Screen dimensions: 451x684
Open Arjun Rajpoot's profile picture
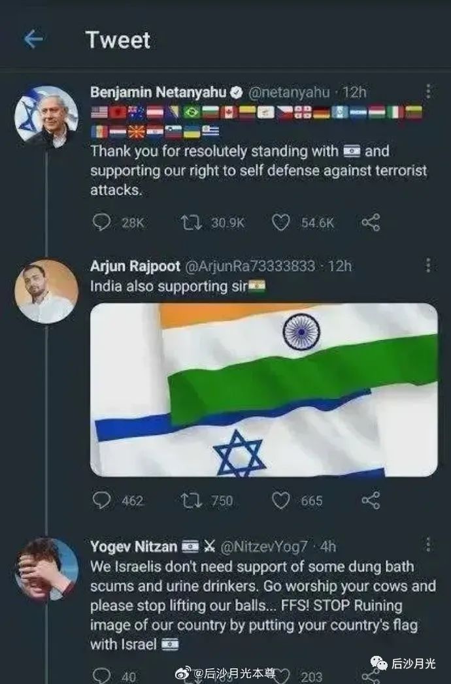click(46, 291)
